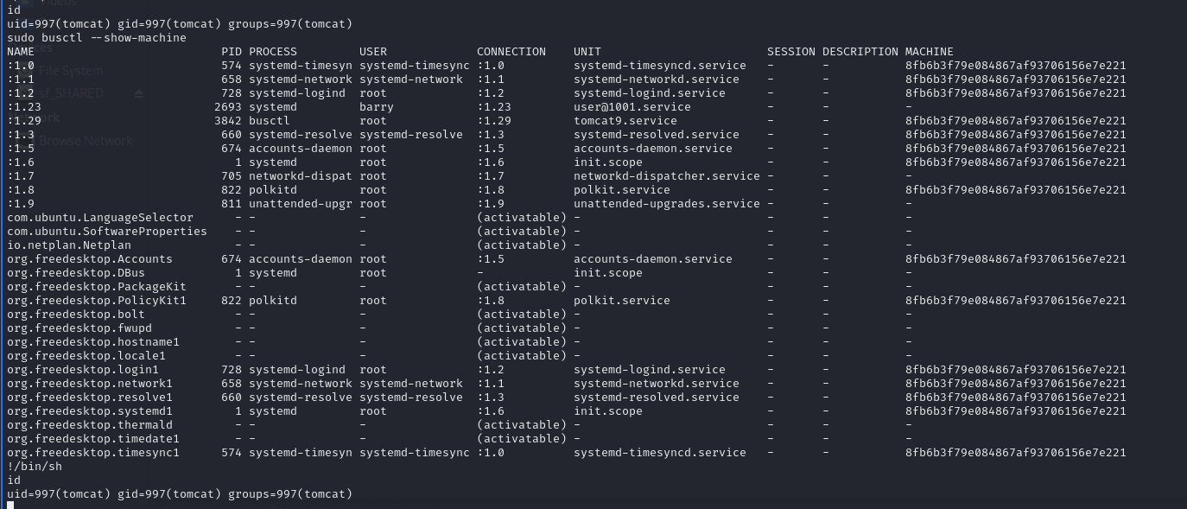This screenshot has height=509, width=1187.
Task: Click the PROCESS column header
Action: click(272, 52)
